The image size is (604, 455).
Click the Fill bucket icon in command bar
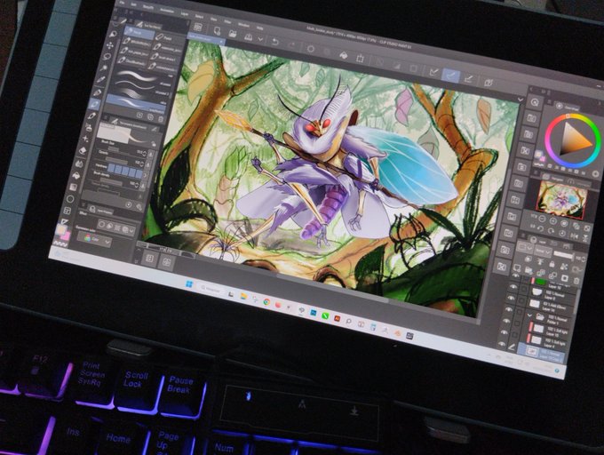click(343, 55)
